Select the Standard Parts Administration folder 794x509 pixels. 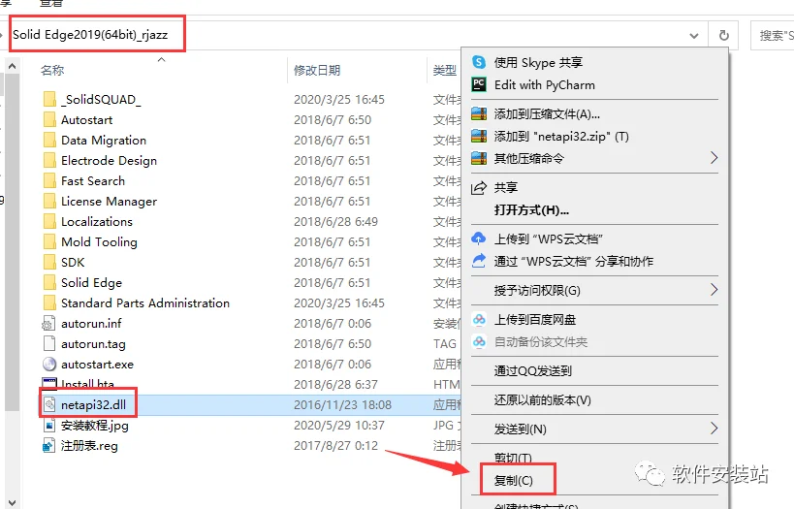[145, 302]
